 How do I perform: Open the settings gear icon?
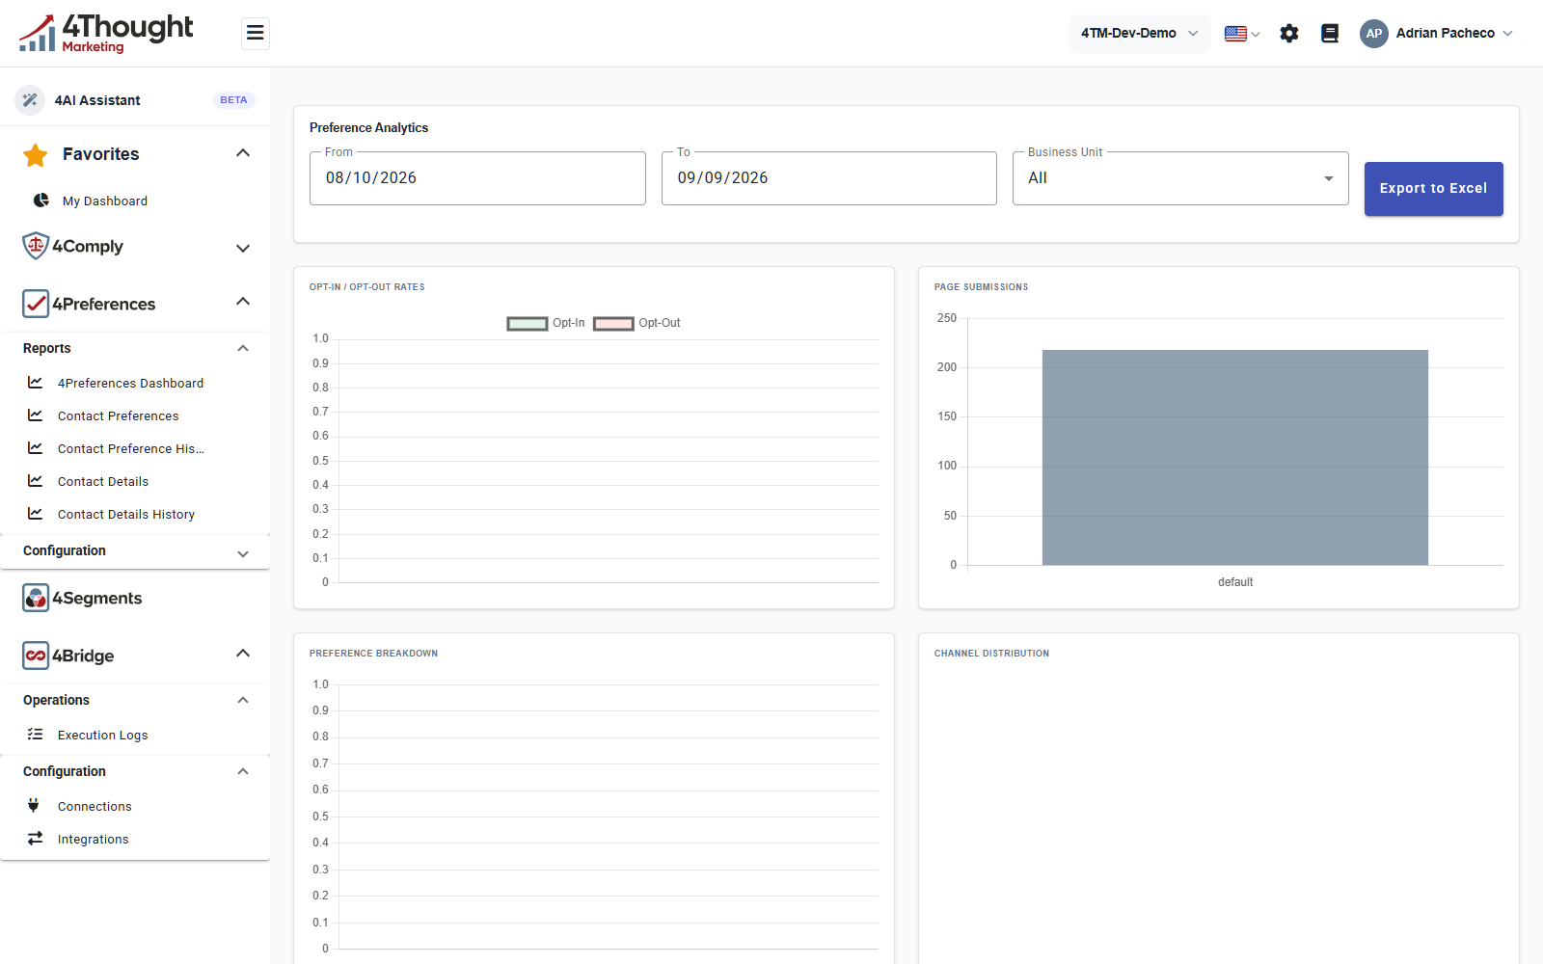coord(1289,34)
